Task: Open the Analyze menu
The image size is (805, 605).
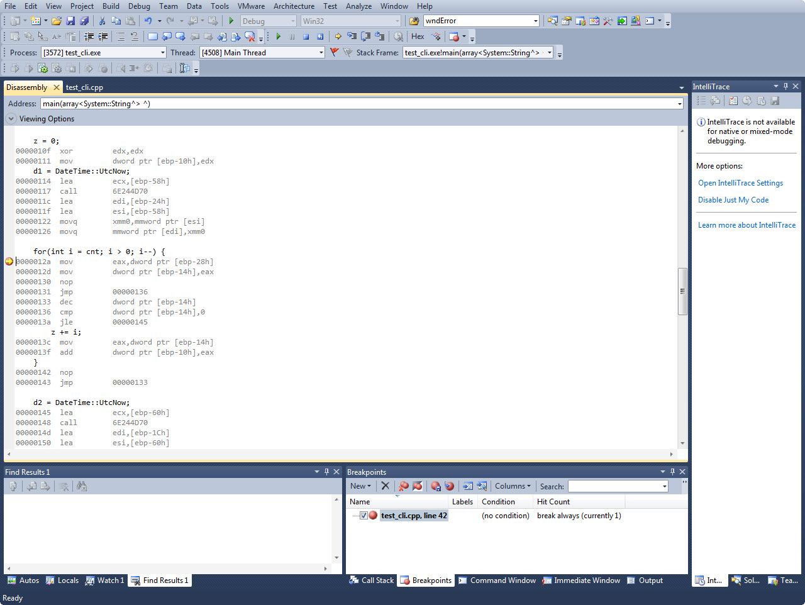Action: (358, 6)
